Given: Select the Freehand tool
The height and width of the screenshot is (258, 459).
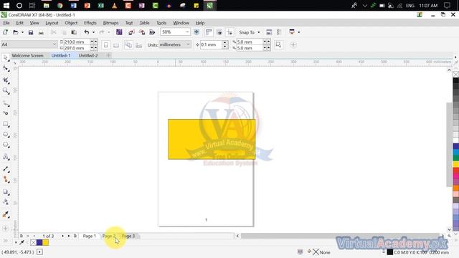Looking at the screenshot, I should (x=5, y=103).
